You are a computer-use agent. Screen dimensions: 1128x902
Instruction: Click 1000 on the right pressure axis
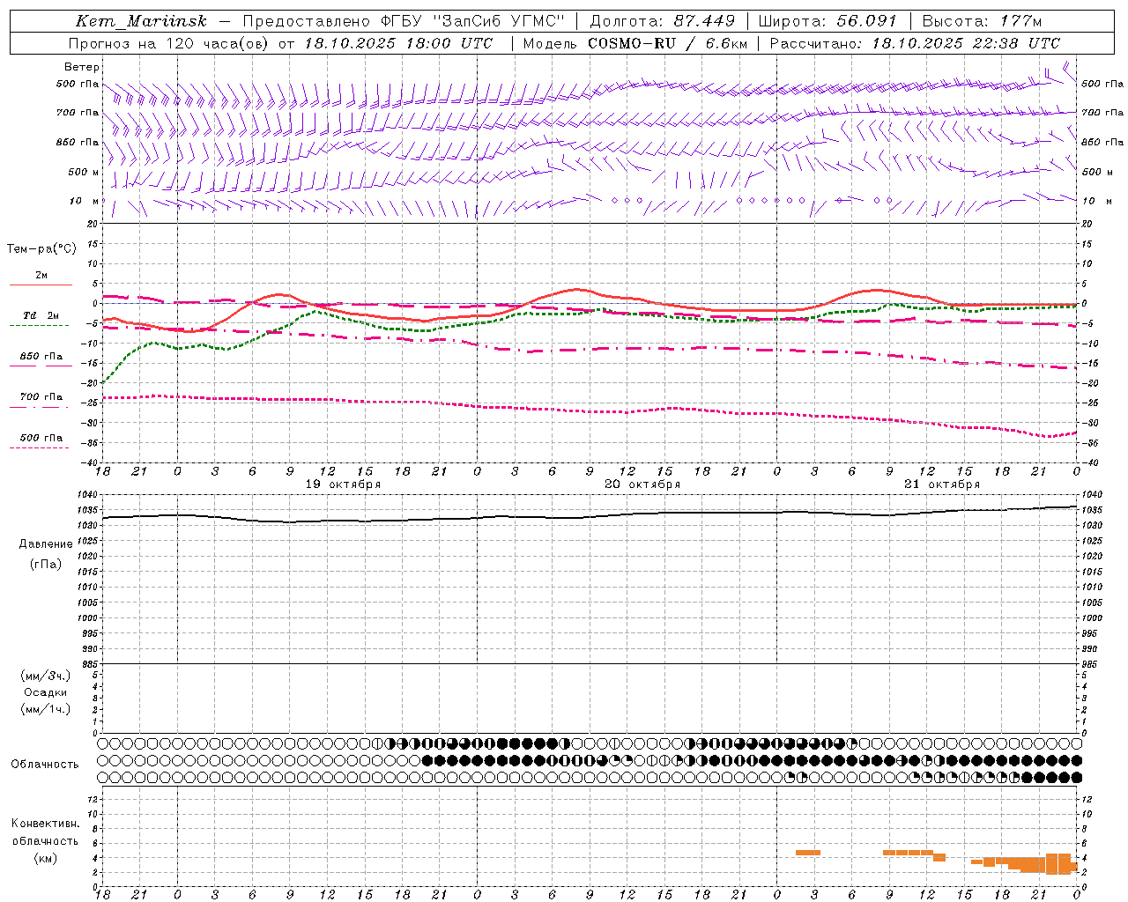[x=1093, y=618]
